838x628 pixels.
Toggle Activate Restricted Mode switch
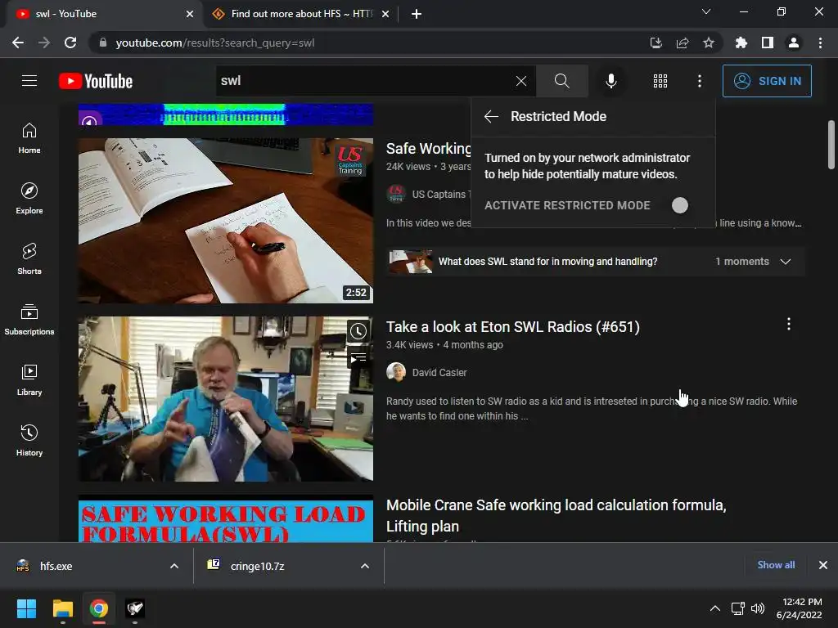680,205
